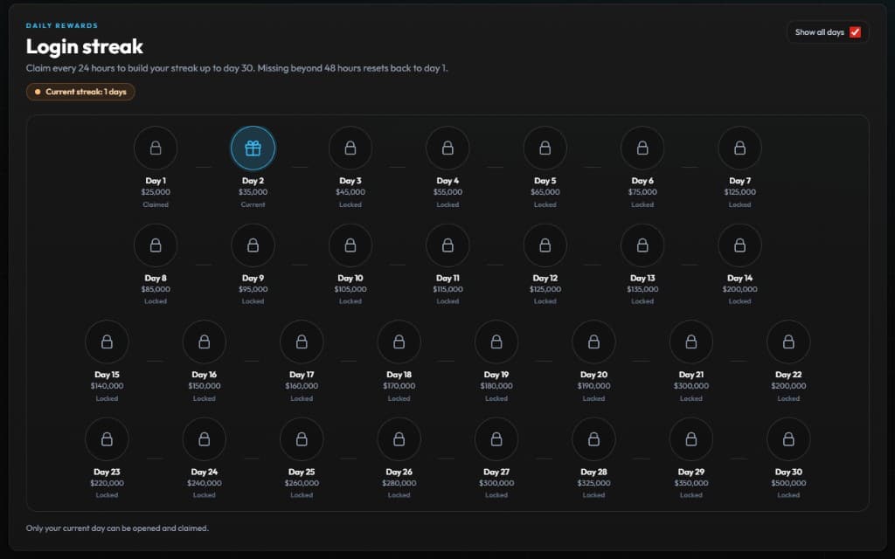
Task: Select the Day 9 locked reward icon
Action: [253, 245]
